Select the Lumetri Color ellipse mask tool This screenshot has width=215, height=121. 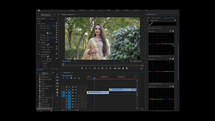tap(42, 56)
